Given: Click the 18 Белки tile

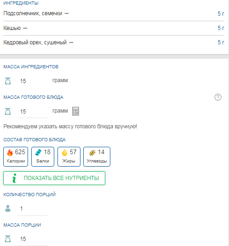Looking at the screenshot, I should tap(43, 156).
